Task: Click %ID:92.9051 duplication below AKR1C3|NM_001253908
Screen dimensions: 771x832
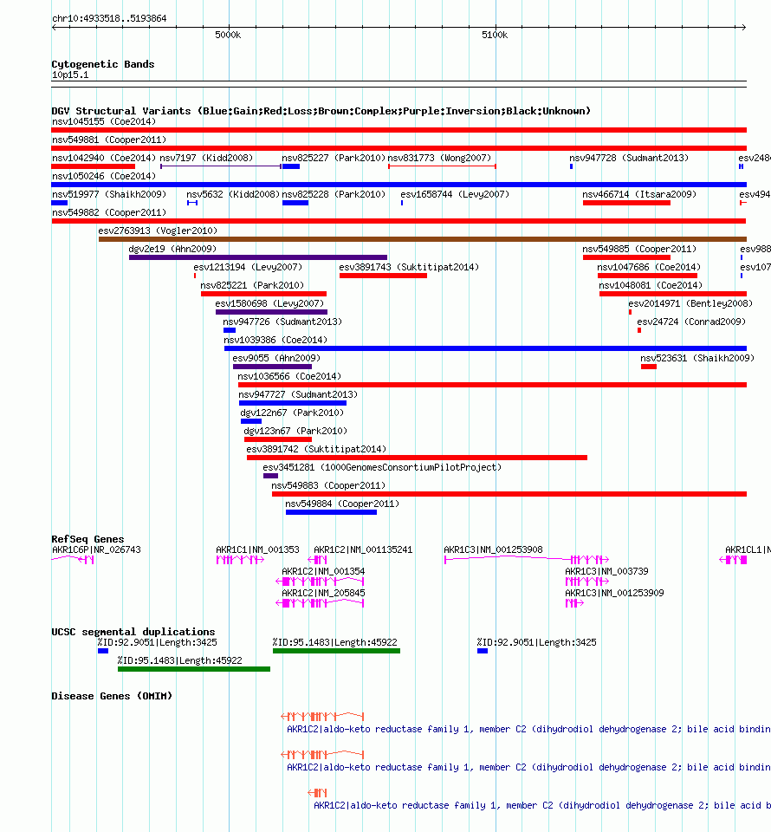Action: click(482, 651)
